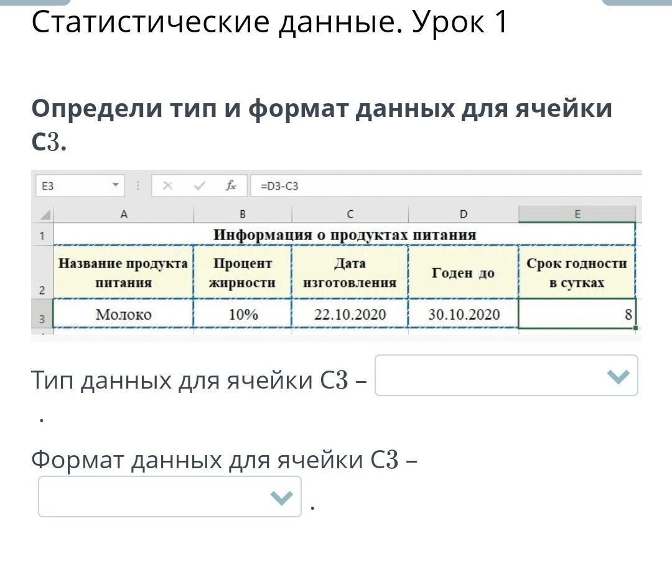Click the formula bar showing =D3-C3
The width and height of the screenshot is (672, 587).
446,186
